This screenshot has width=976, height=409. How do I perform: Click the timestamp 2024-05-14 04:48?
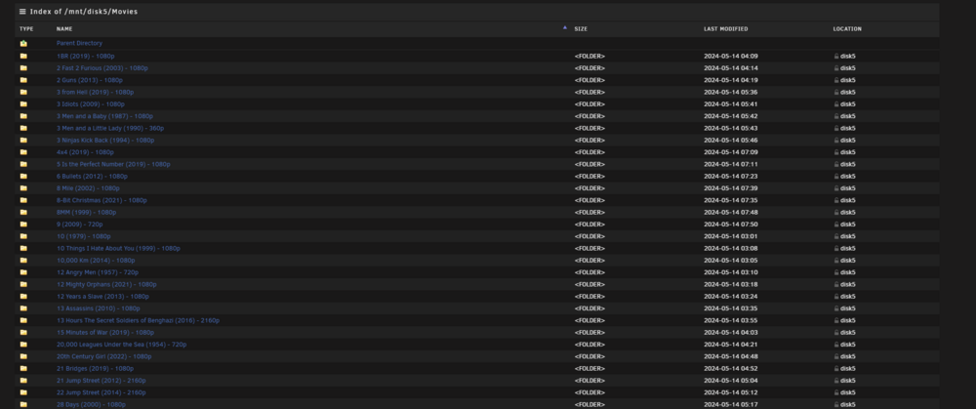731,356
